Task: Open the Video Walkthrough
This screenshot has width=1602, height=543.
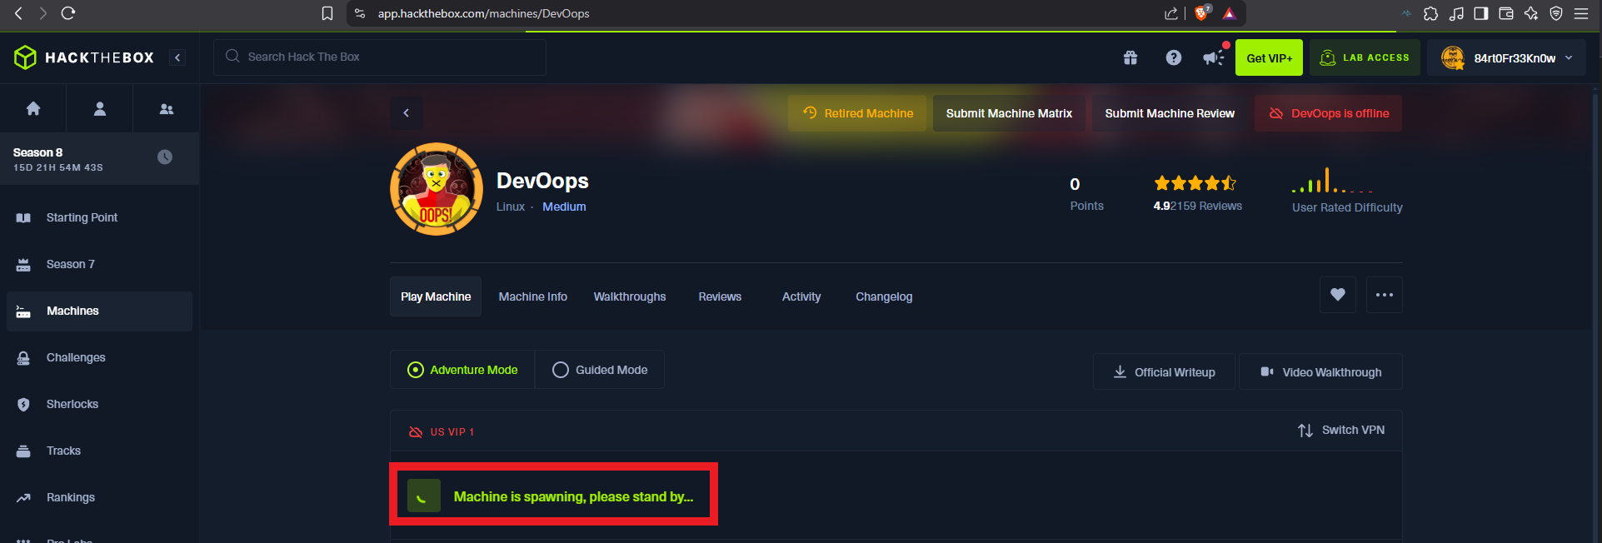Action: [x=1320, y=372]
